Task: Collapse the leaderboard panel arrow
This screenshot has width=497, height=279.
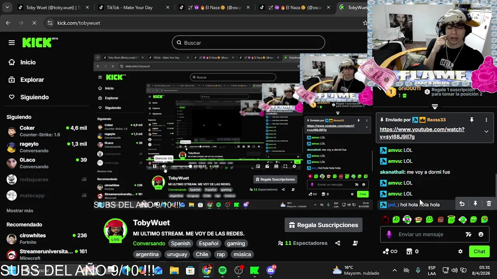Action: 434,106
